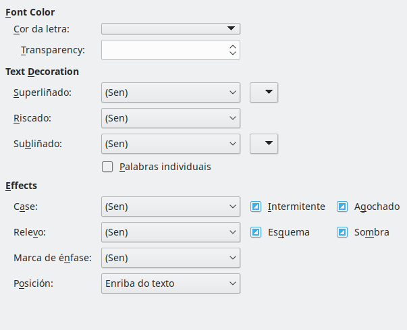Click inside the Transparency input field

[x=163, y=51]
